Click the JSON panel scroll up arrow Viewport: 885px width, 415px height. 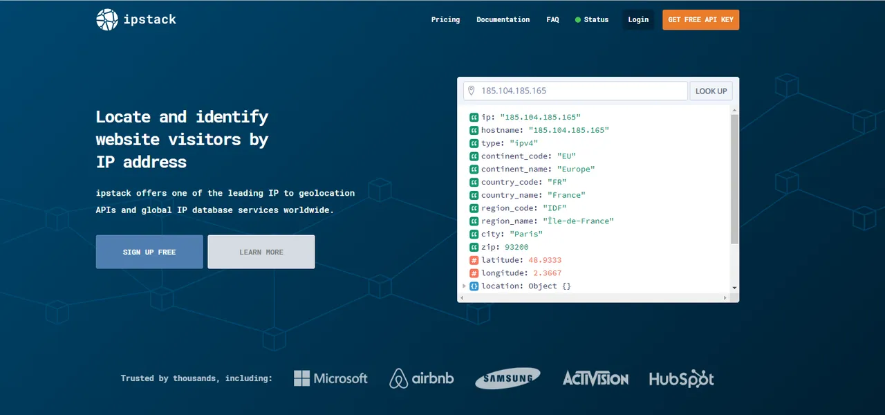click(734, 110)
